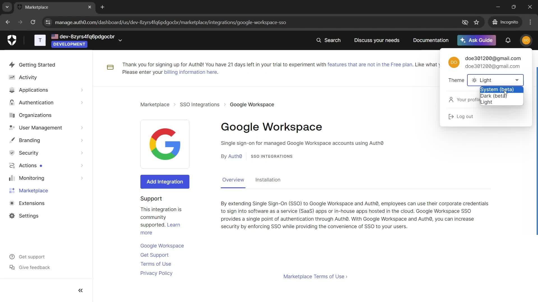Open the billing information here link
Viewport: 538px width, 302px height.
coord(190,72)
